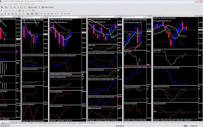This screenshot has height=127, width=203.
Task: Switch to M5 timeframe
Action: 45,14
